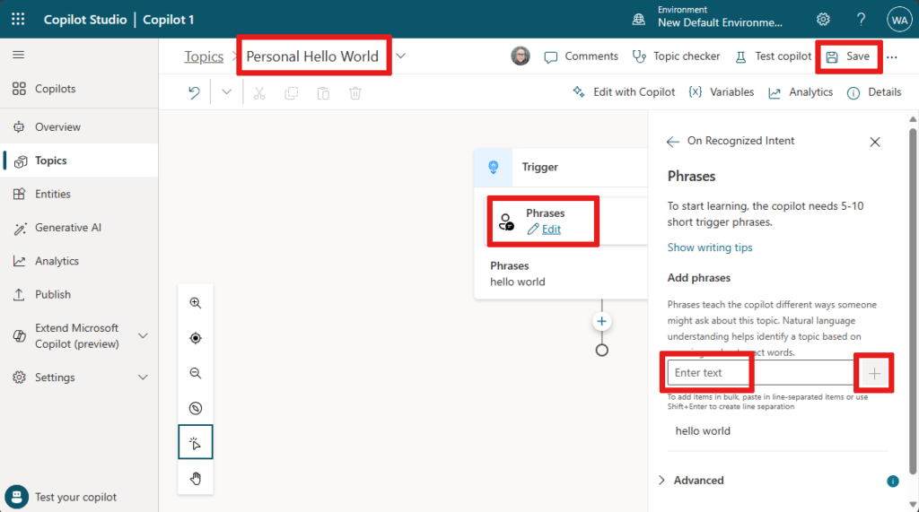The width and height of the screenshot is (919, 512).
Task: Click the Paste clipboard icon
Action: point(323,93)
